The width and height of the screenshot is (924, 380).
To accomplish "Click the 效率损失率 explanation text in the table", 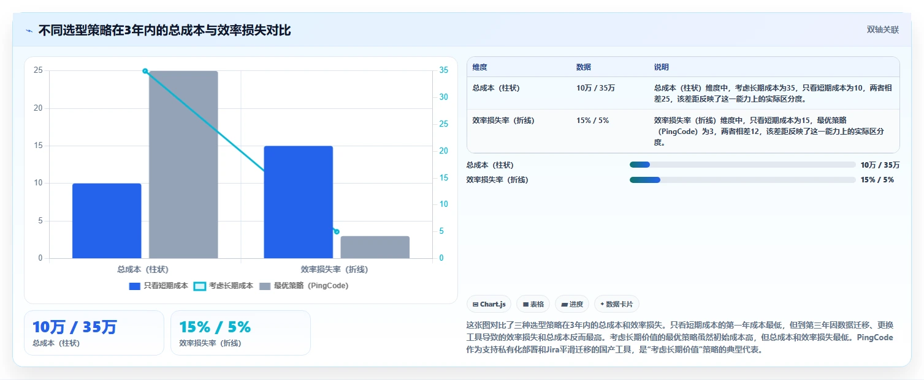I will [x=769, y=131].
